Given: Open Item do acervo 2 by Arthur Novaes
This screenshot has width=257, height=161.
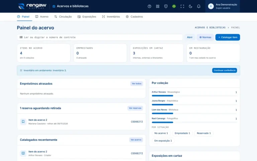Looking at the screenshot, I should point(81,153).
